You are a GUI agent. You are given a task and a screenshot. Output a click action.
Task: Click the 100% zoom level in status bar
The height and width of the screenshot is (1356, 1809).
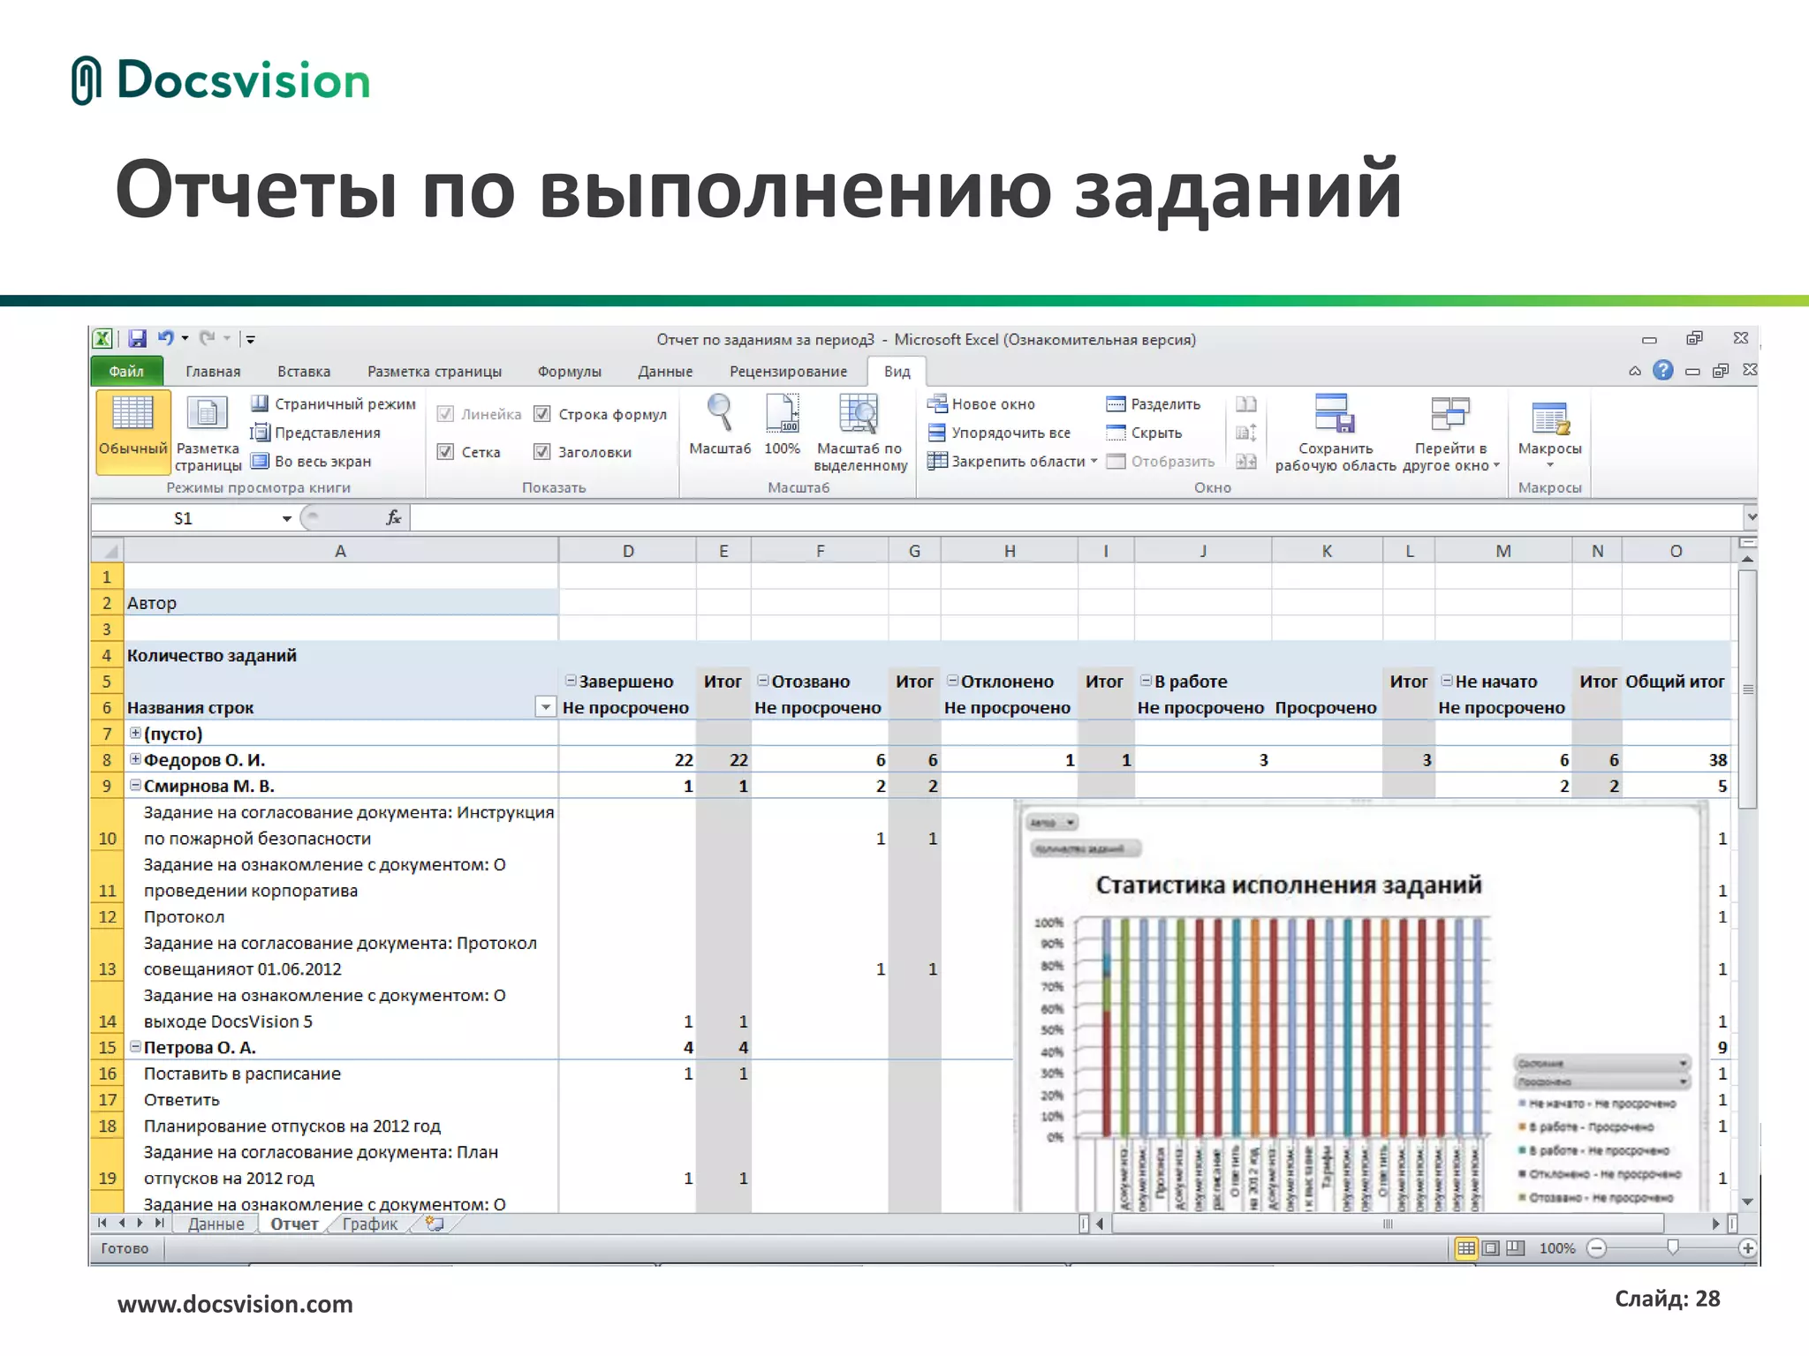click(x=1556, y=1248)
